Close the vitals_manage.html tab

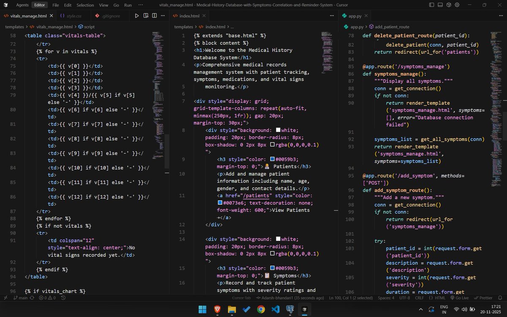51,16
